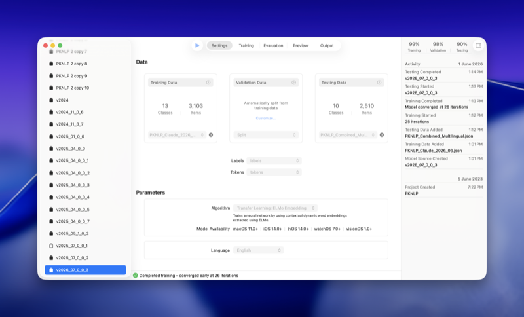Screen dimensions: 524x317
Task: Click the Customize validation link
Action: click(266, 119)
